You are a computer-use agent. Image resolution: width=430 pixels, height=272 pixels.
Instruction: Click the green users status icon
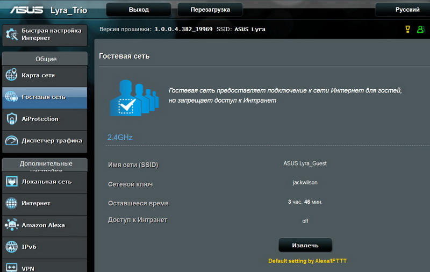point(420,29)
